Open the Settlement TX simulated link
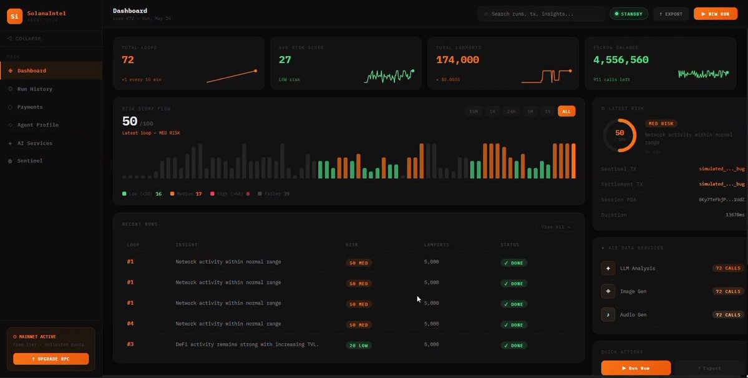 (x=721, y=184)
